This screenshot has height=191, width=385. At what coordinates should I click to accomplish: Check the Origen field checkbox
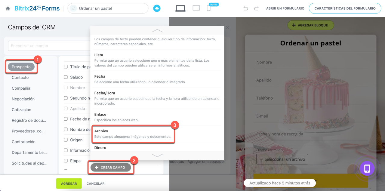pyautogui.click(x=66, y=140)
